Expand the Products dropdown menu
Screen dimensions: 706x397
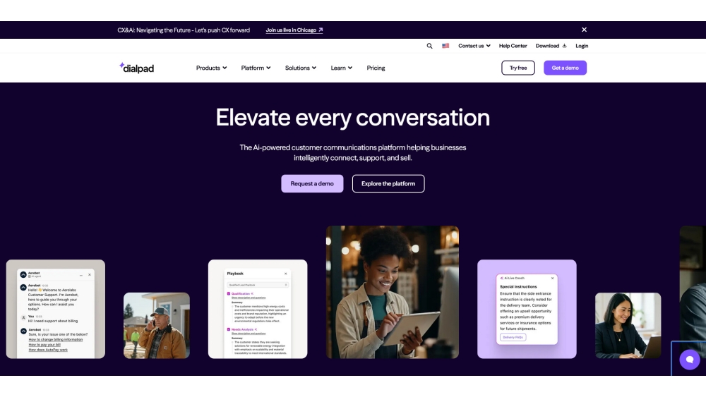click(211, 68)
